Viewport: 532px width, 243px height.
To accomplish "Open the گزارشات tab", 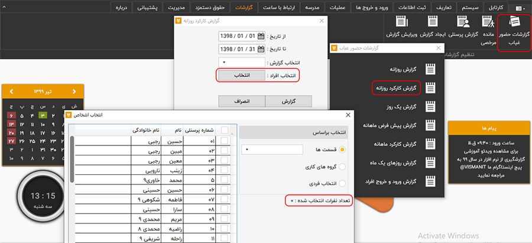I will [245, 8].
